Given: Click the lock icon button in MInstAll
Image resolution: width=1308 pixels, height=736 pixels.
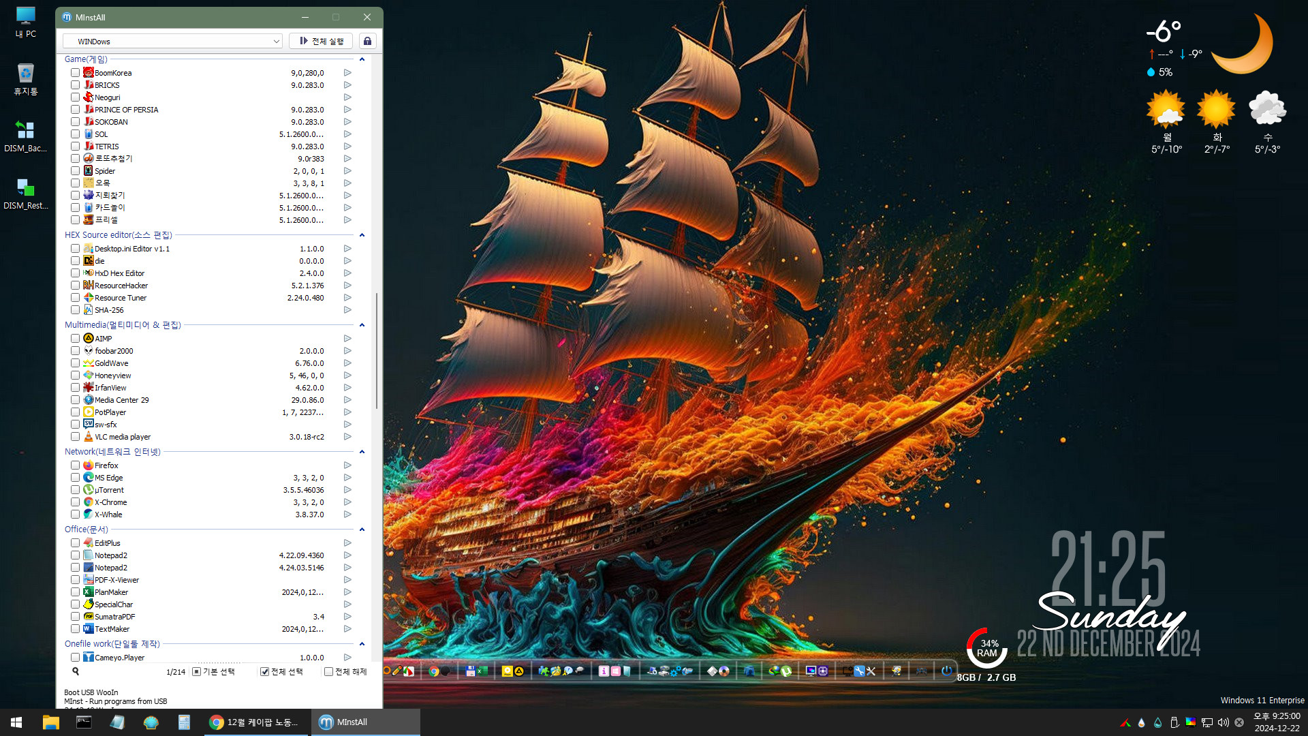Looking at the screenshot, I should (367, 41).
